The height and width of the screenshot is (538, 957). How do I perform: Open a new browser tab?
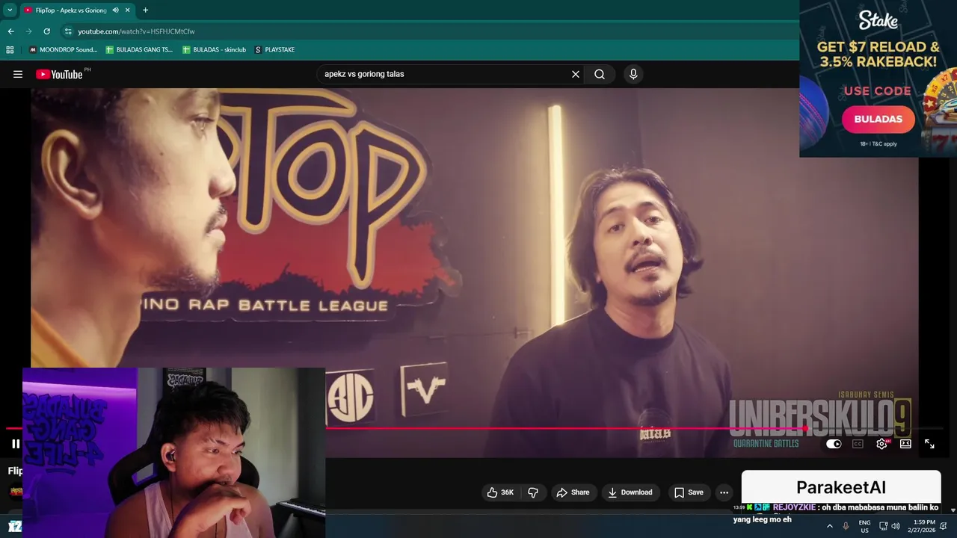point(145,10)
